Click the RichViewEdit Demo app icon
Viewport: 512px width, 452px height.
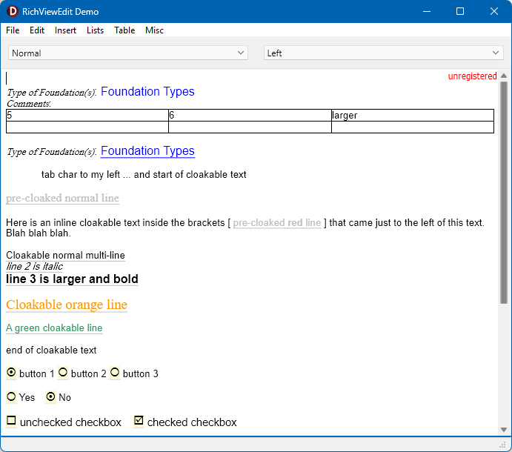point(12,11)
